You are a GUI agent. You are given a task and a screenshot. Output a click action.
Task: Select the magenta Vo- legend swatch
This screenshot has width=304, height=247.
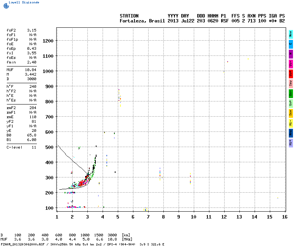(291, 64)
